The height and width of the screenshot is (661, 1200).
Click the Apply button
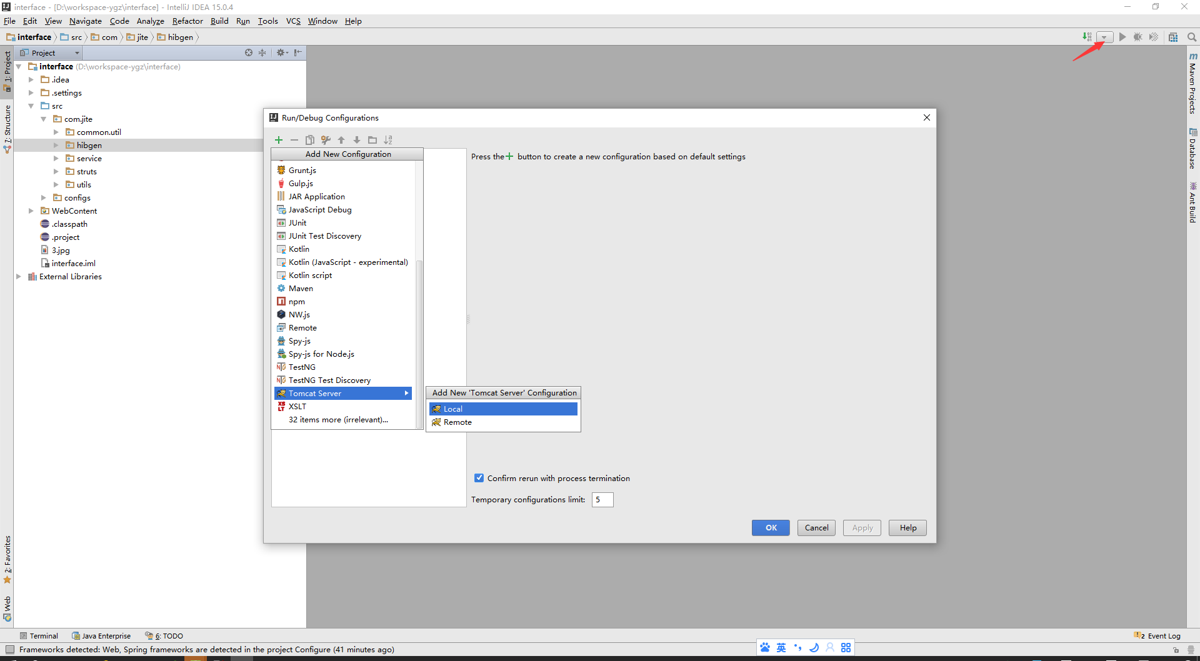862,528
